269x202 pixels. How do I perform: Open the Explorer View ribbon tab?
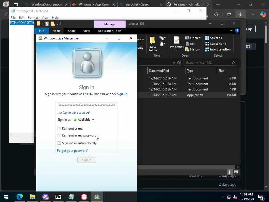(x=86, y=31)
